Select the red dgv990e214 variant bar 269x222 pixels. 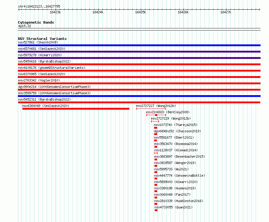click(x=139, y=90)
